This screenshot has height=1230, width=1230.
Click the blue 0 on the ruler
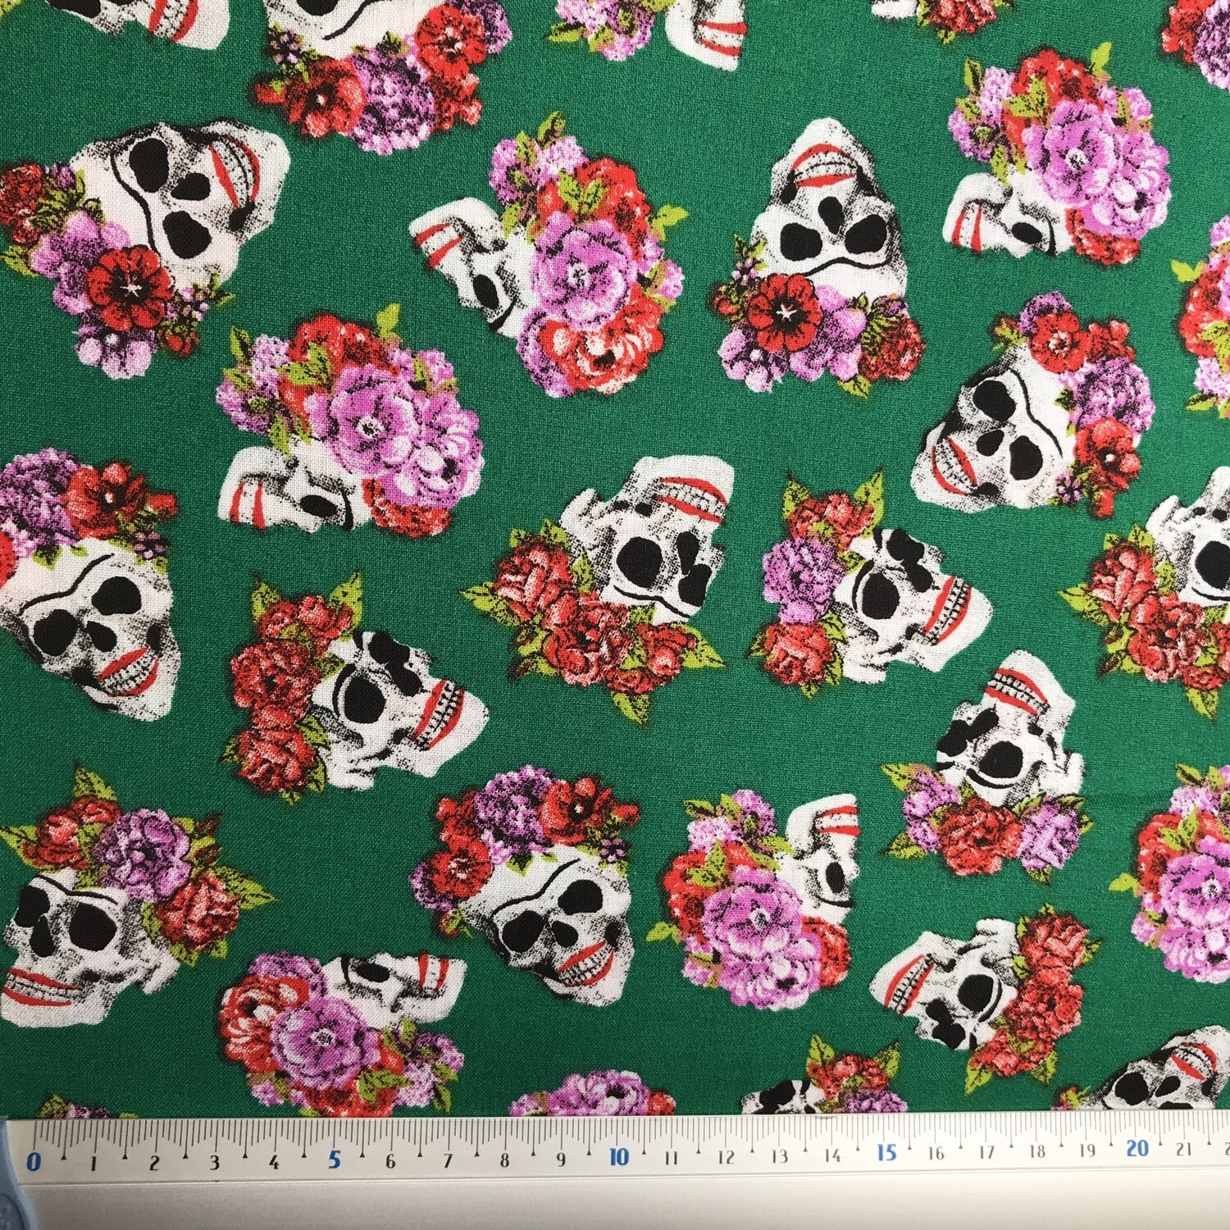(34, 1161)
